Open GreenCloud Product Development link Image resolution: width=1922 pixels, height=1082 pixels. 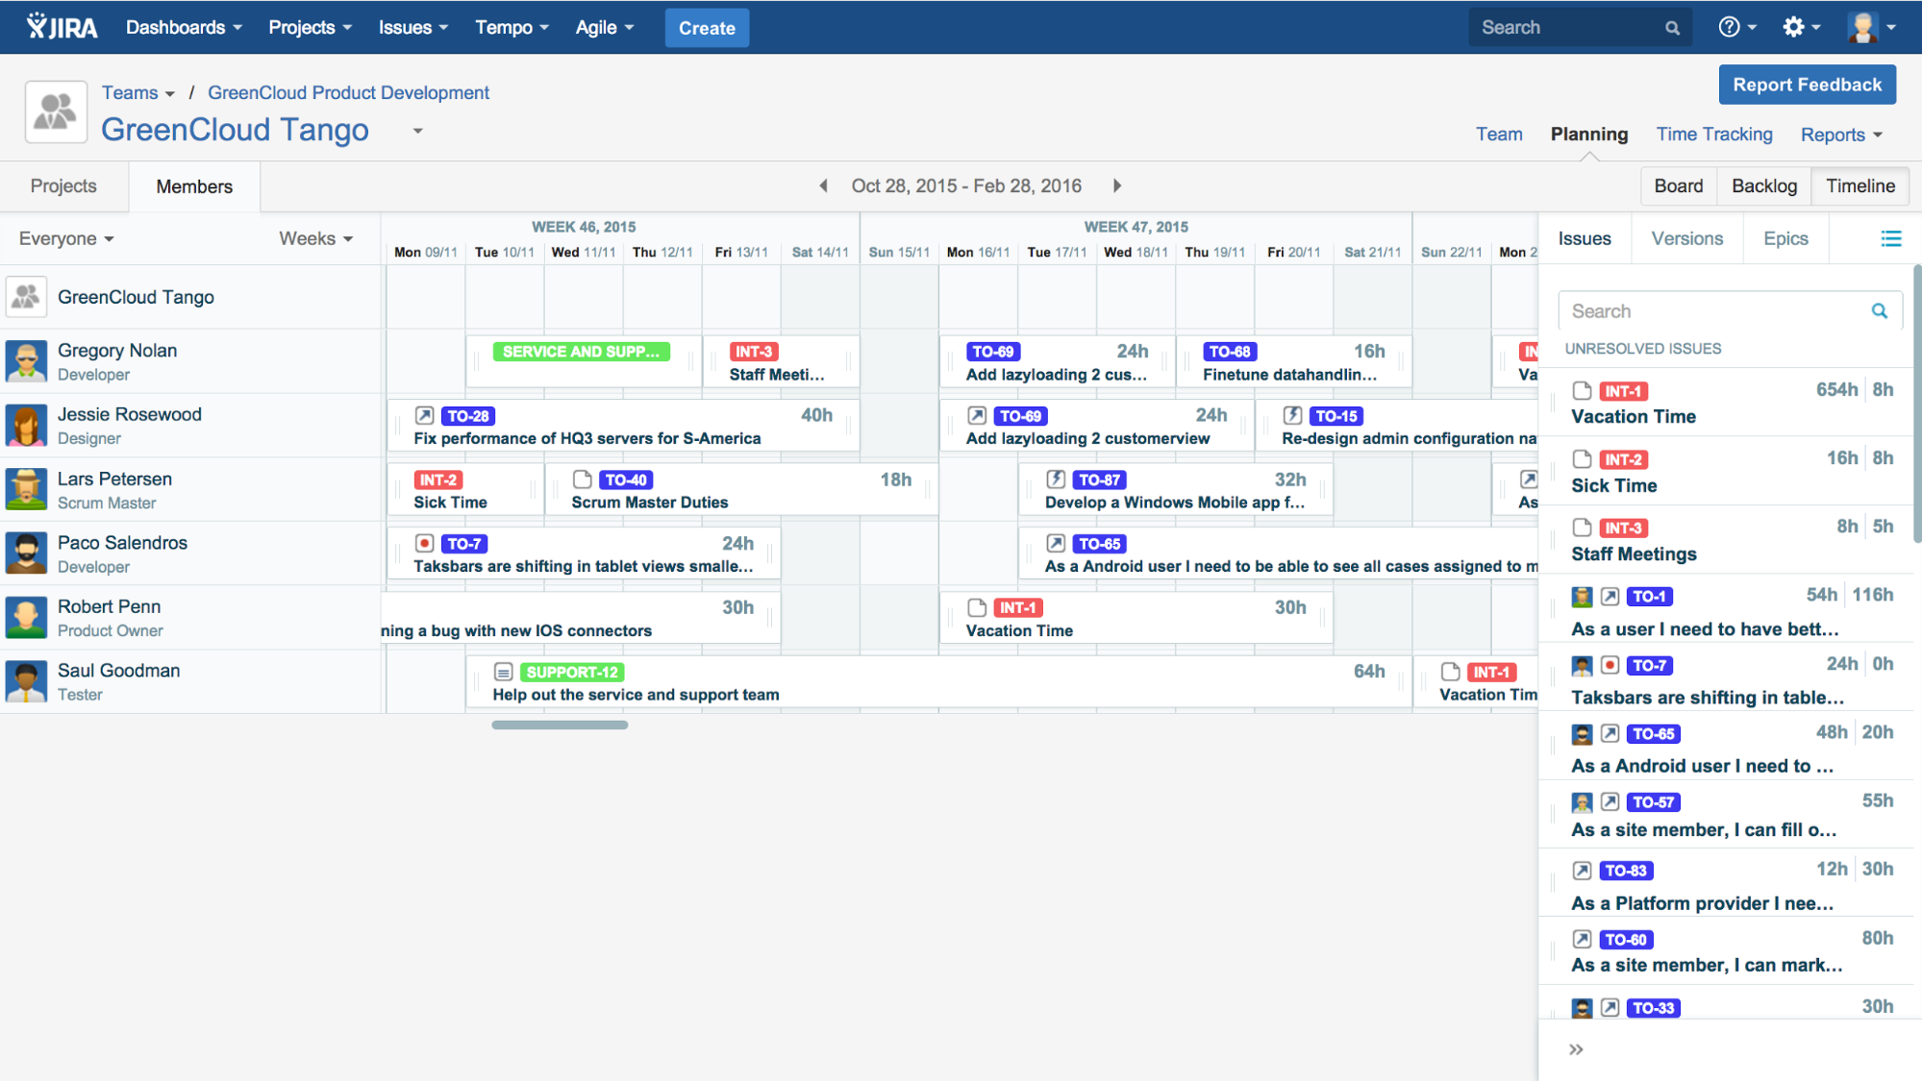pyautogui.click(x=348, y=92)
